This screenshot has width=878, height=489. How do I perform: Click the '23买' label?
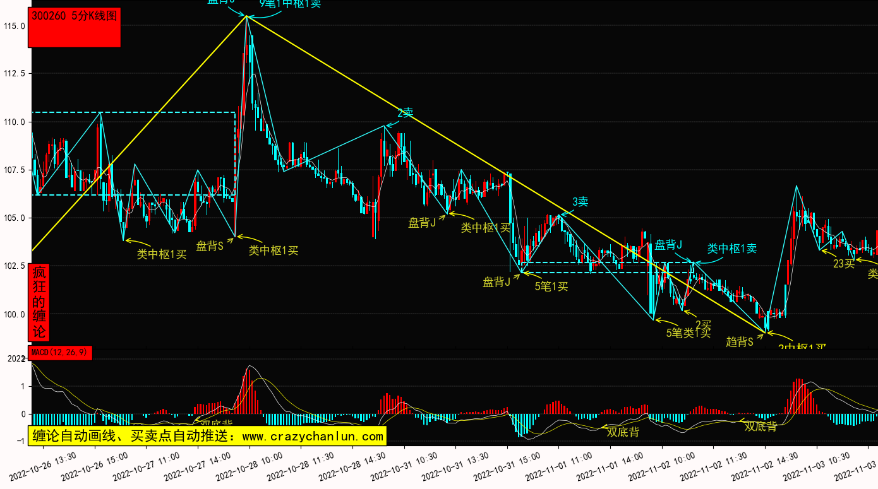coord(844,264)
